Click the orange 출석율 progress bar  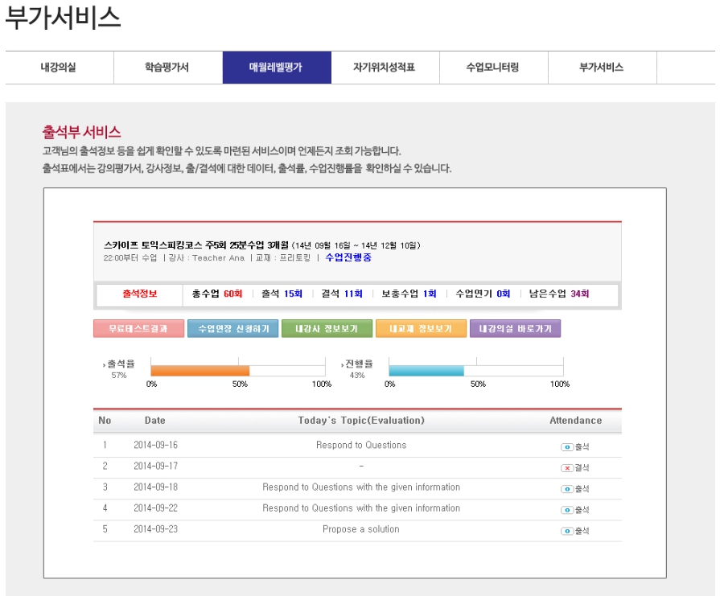(200, 370)
